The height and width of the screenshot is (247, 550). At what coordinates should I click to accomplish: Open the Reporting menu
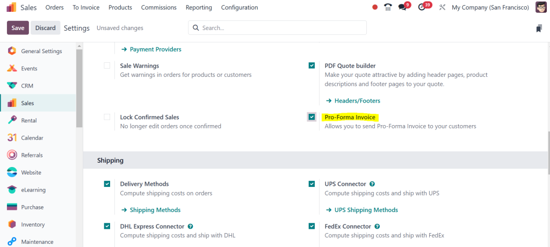(199, 8)
